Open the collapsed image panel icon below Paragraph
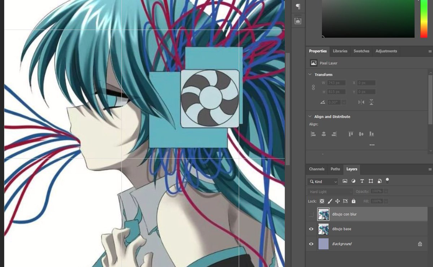Screen dimensions: 433x267 click(x=298, y=21)
